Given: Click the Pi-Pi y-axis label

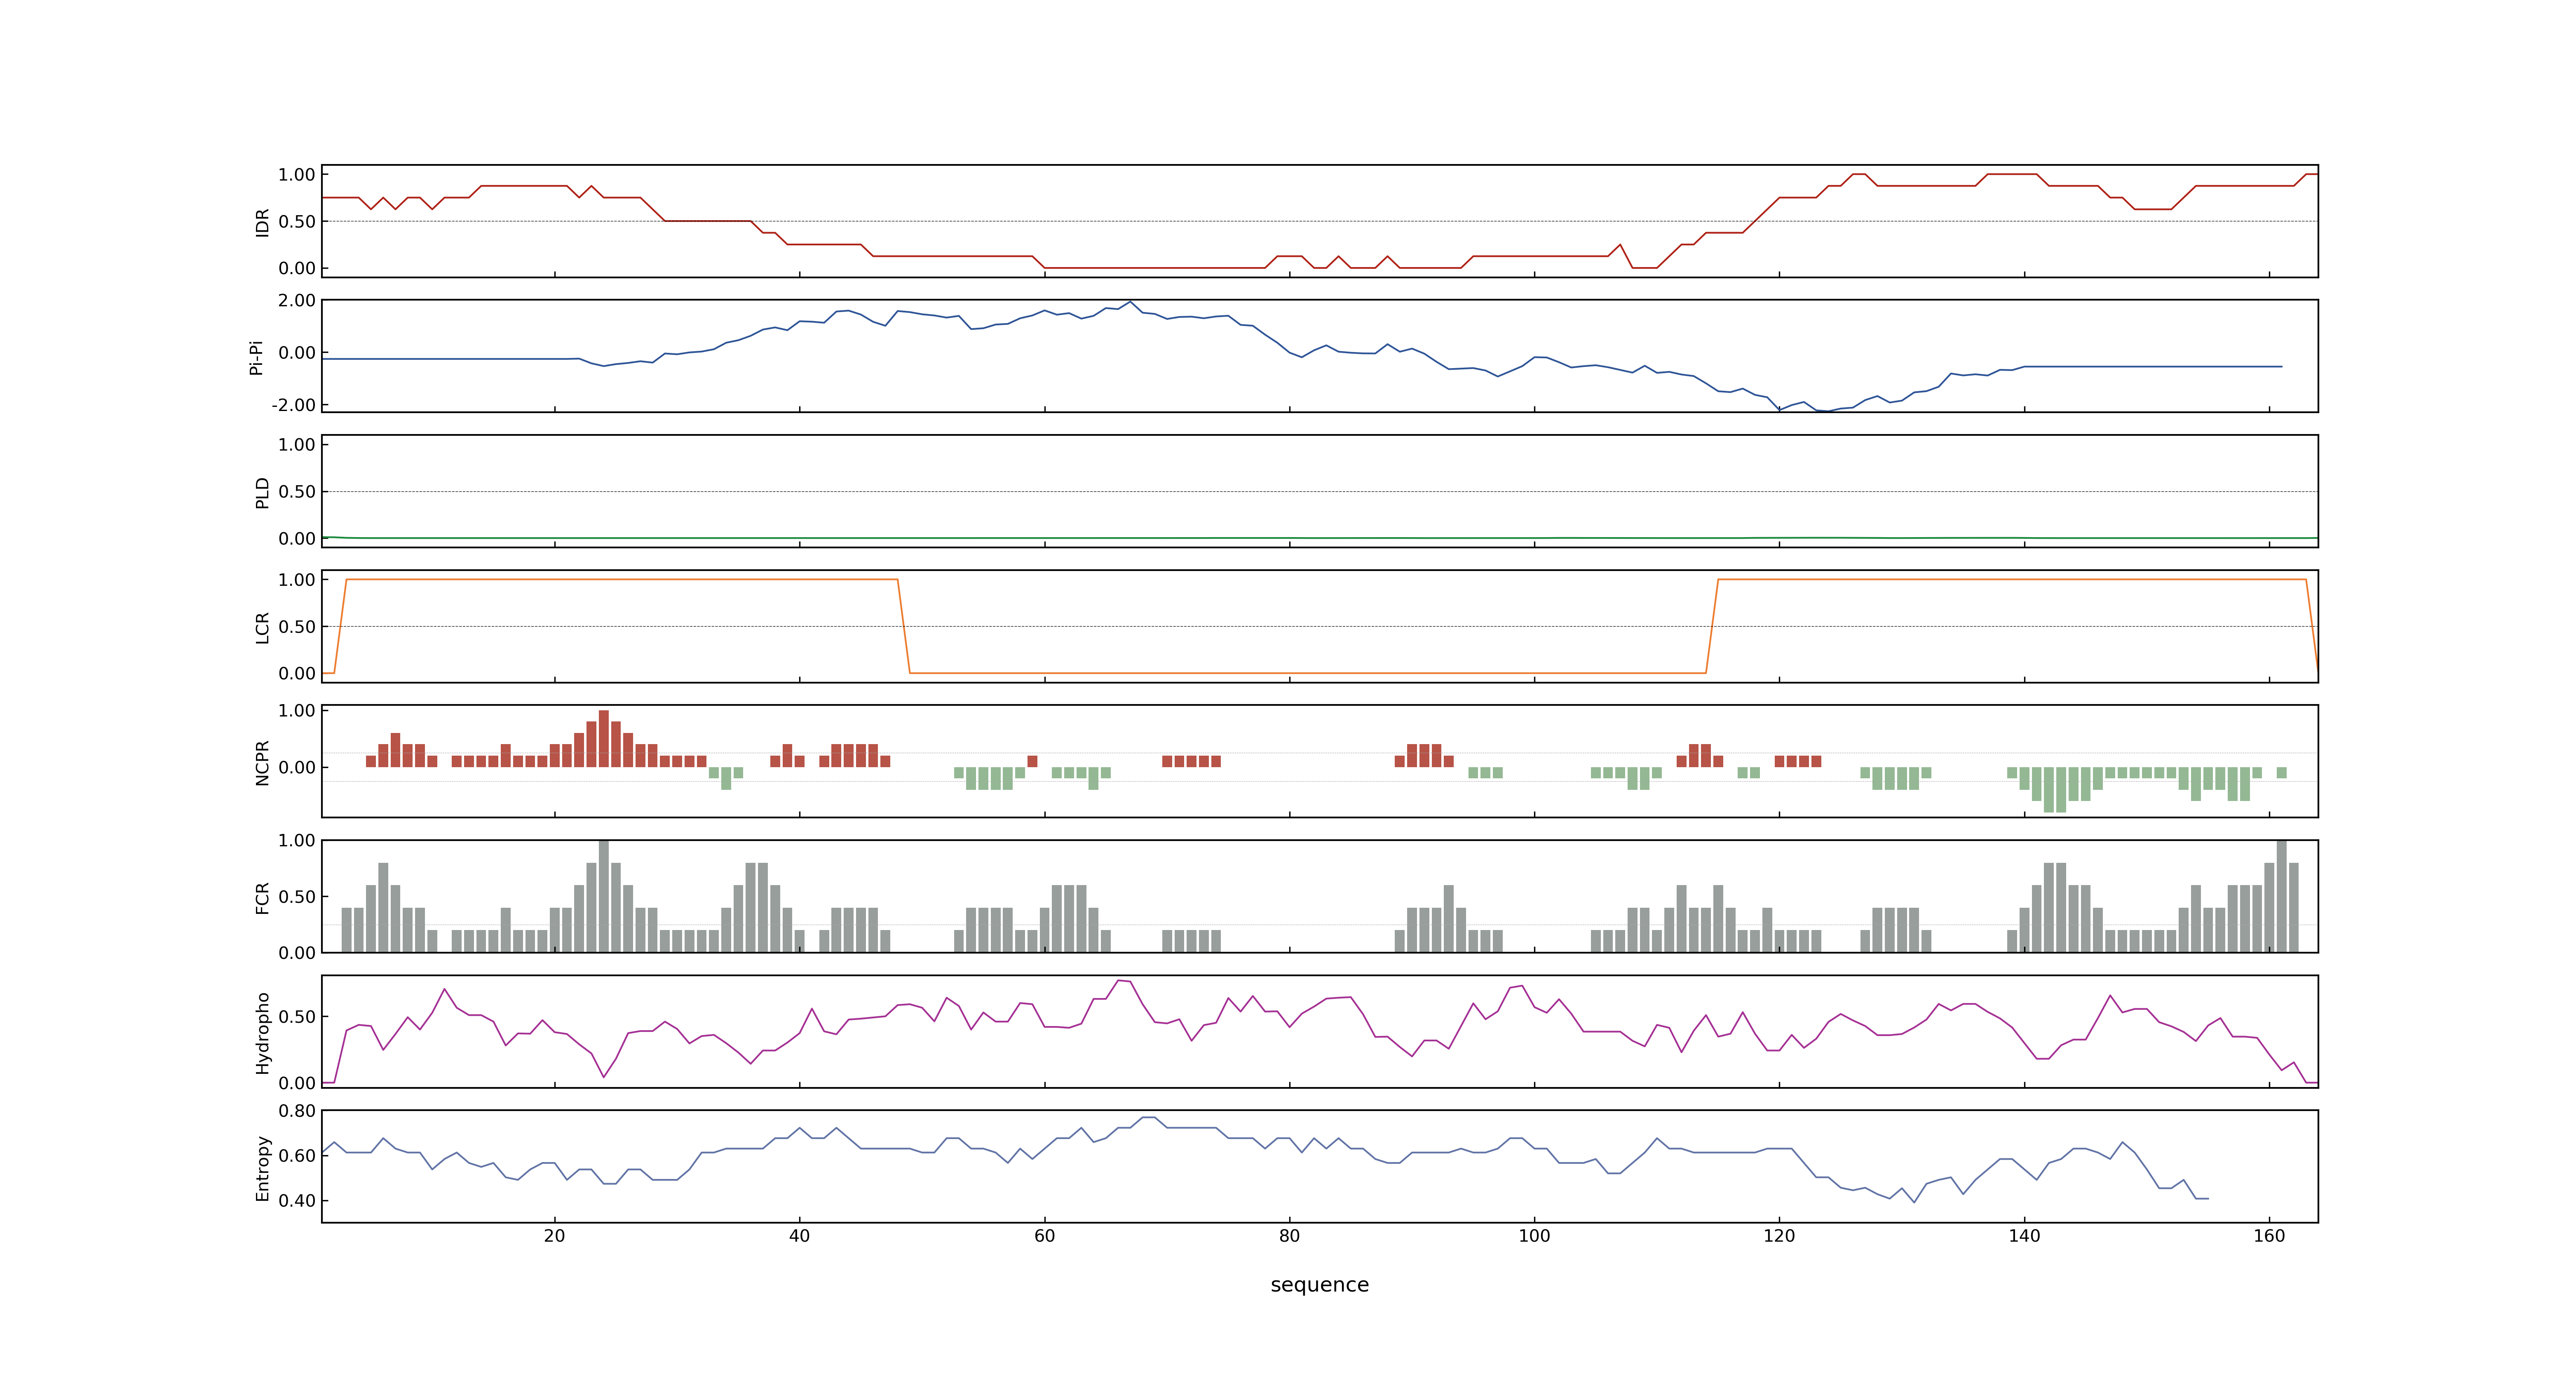Looking at the screenshot, I should coord(256,357).
